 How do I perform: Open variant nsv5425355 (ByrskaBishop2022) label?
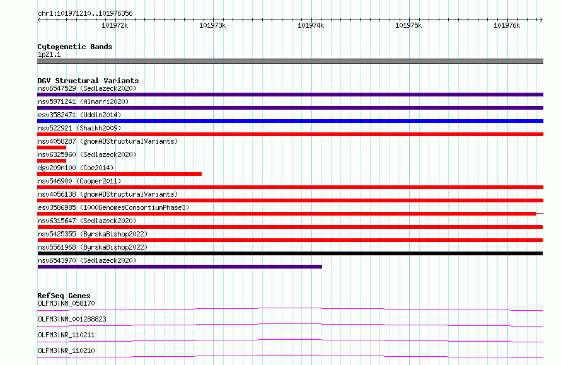[93, 234]
